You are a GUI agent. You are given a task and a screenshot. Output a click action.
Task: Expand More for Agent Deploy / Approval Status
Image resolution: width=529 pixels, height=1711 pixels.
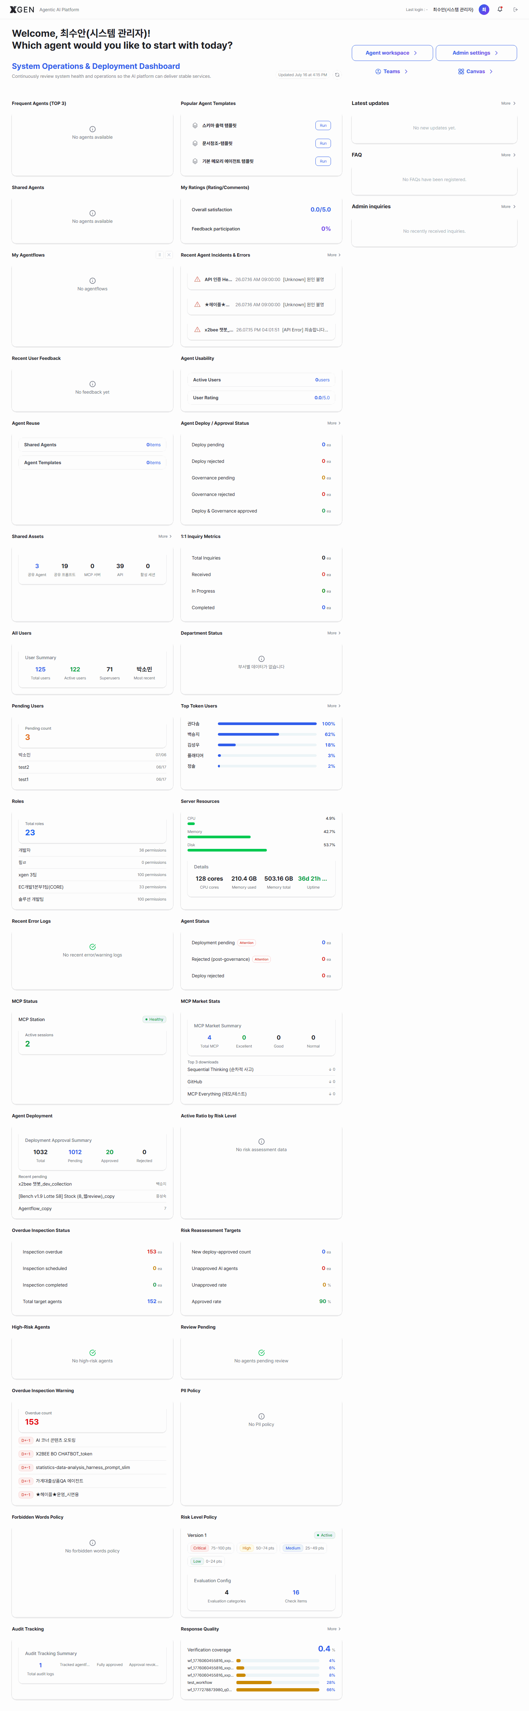pos(334,423)
